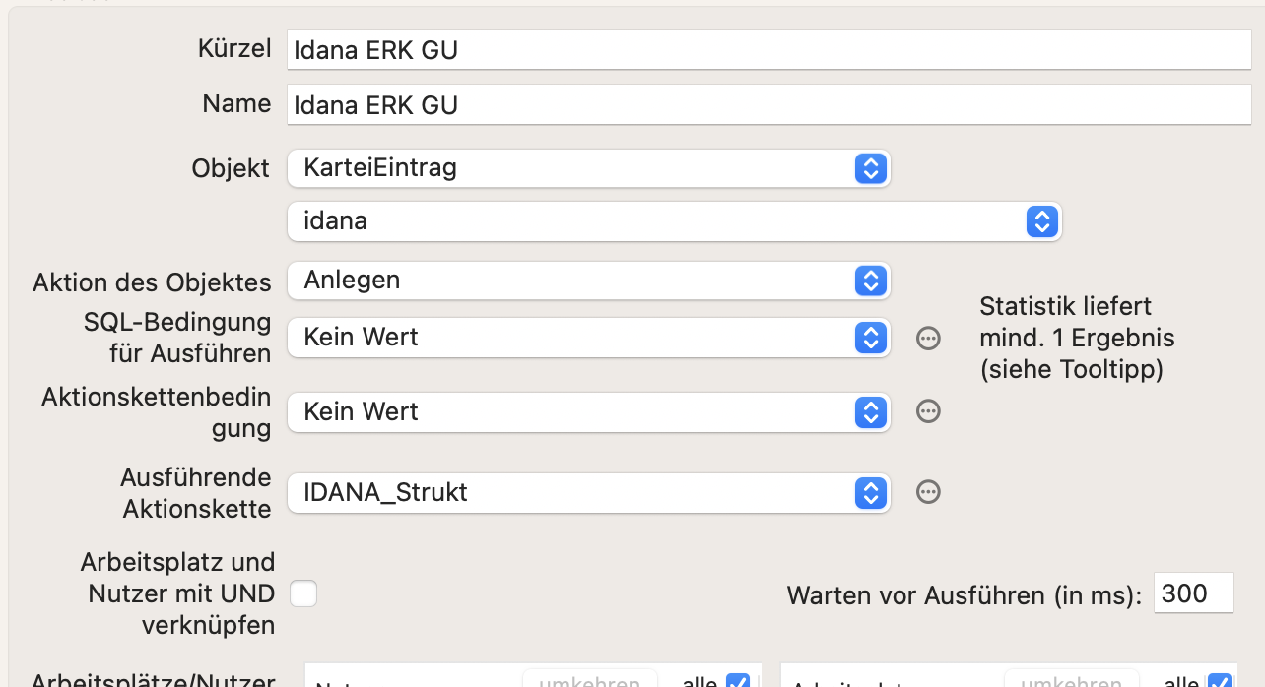Uncheck the right 'alle' checkbox
This screenshot has height=687, width=1265.
tap(1219, 680)
